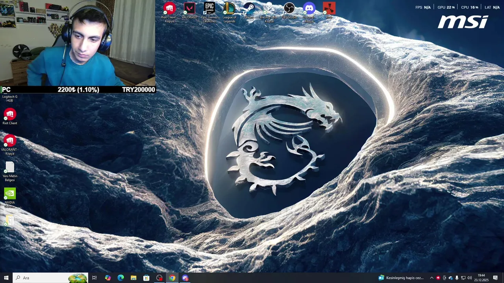
Task: Launch League of Legends desktop icon
Action: point(229,13)
